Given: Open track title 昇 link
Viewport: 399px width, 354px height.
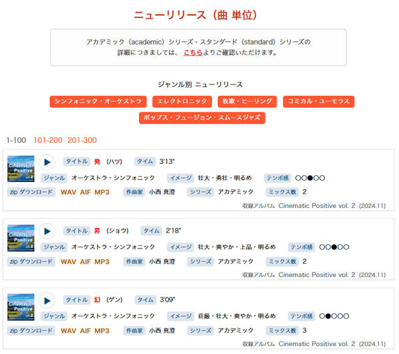Looking at the screenshot, I should coord(97,231).
